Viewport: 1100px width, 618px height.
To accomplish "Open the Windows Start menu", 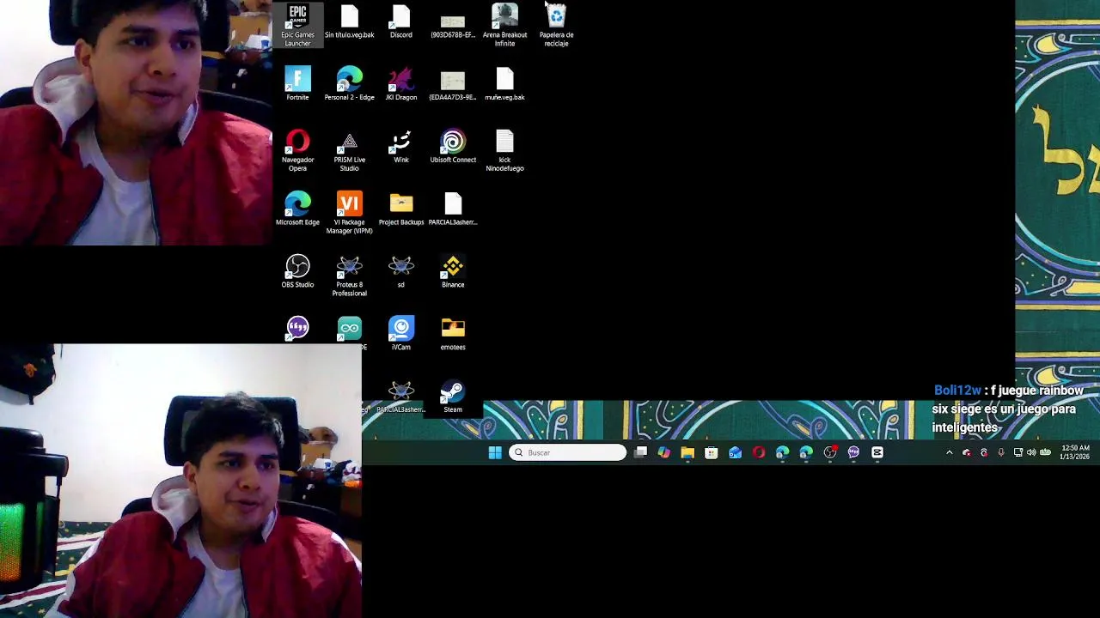I will (x=495, y=452).
